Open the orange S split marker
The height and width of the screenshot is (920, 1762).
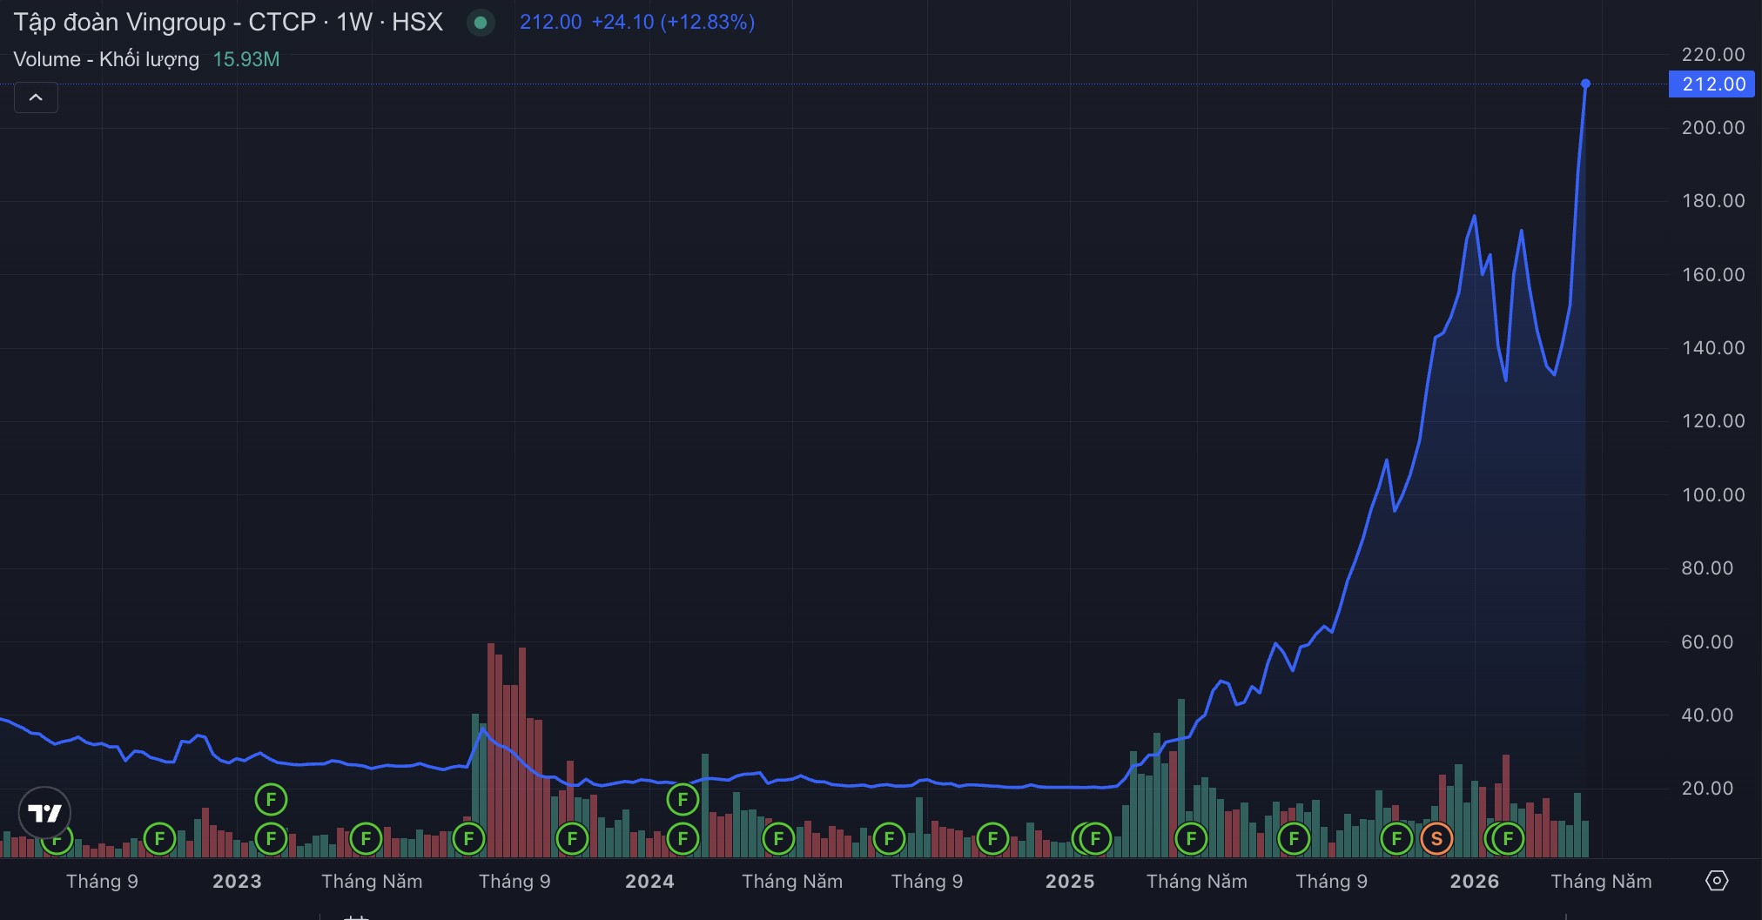click(x=1436, y=839)
